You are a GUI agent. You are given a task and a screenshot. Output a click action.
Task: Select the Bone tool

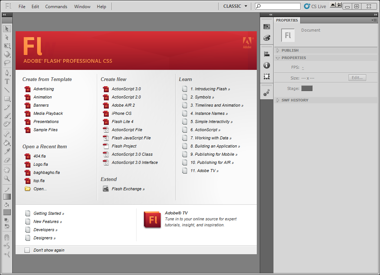[7, 134]
